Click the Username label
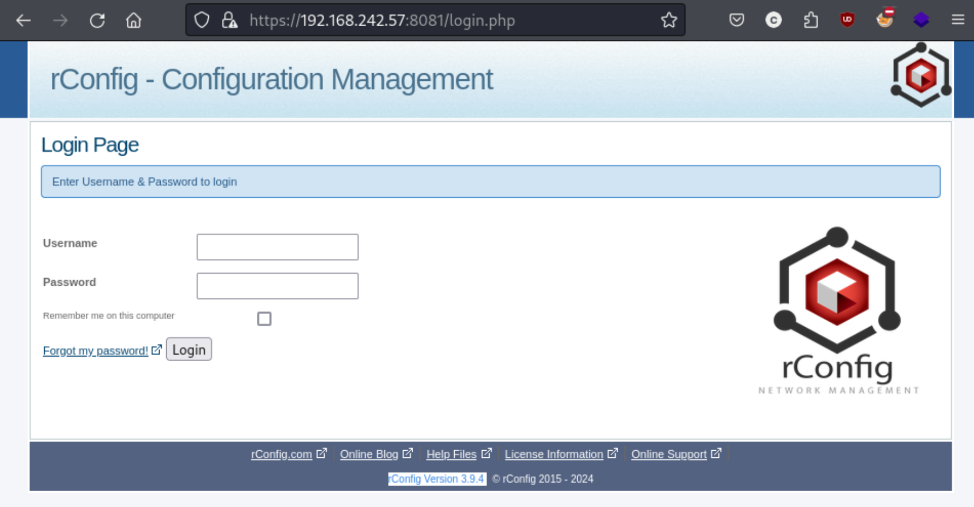The height and width of the screenshot is (507, 974). click(70, 243)
